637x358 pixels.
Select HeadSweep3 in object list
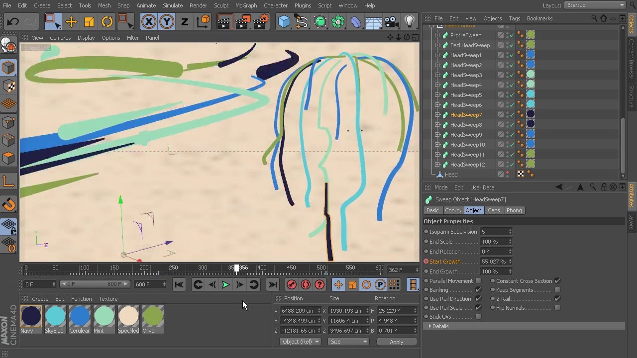pos(466,75)
